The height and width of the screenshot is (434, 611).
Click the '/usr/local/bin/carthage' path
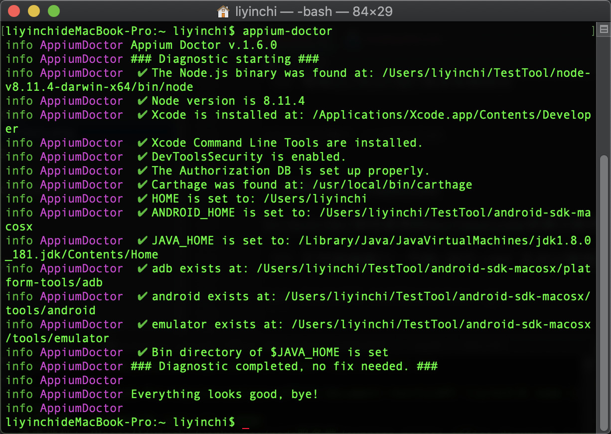392,185
